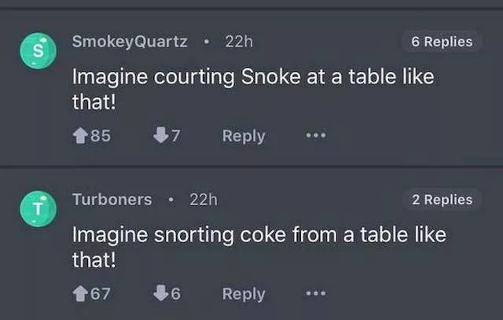Upvote SmokeyQuartz's comment

[x=79, y=136]
